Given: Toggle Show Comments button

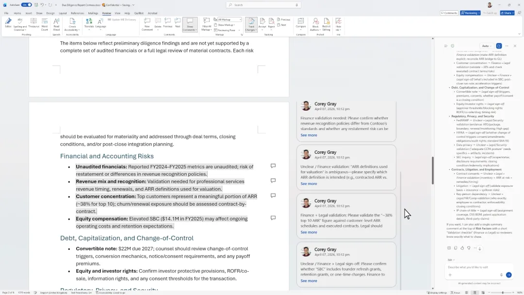Looking at the screenshot, I should (x=190, y=24).
